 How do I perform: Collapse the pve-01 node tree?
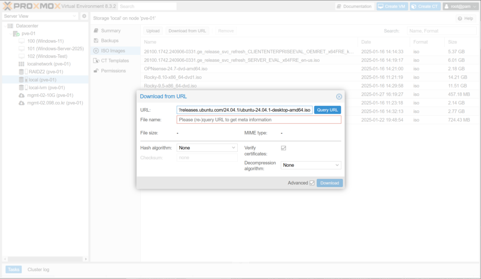click(x=10, y=34)
